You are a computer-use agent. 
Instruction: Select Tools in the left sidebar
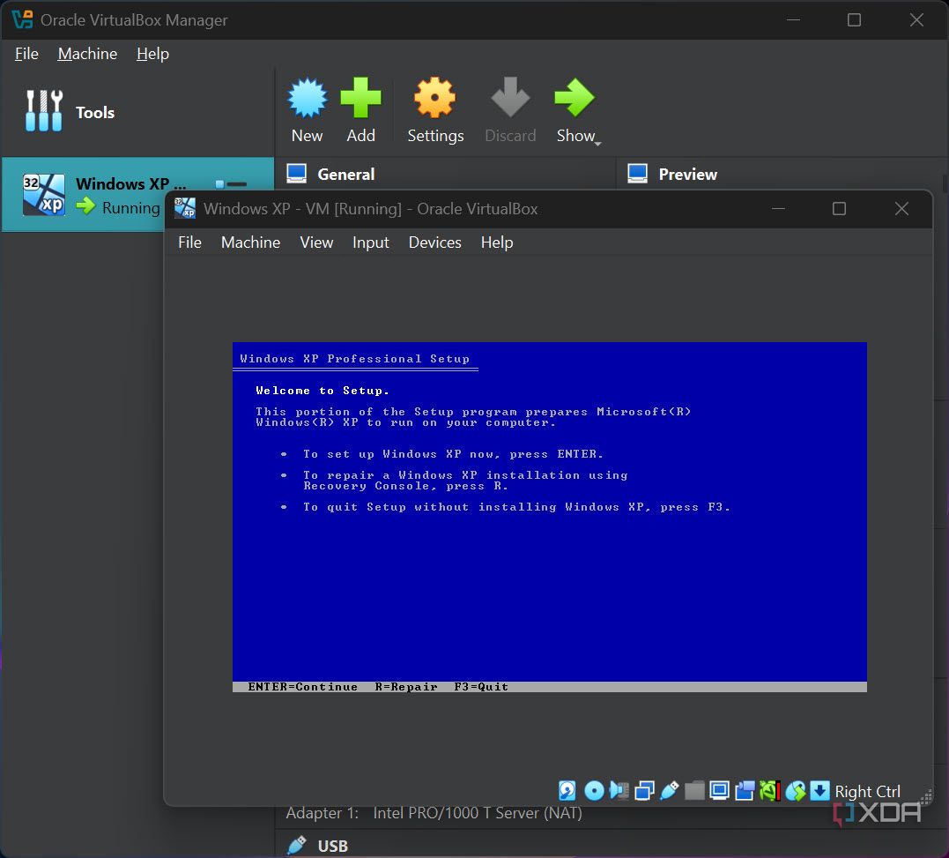tap(94, 112)
